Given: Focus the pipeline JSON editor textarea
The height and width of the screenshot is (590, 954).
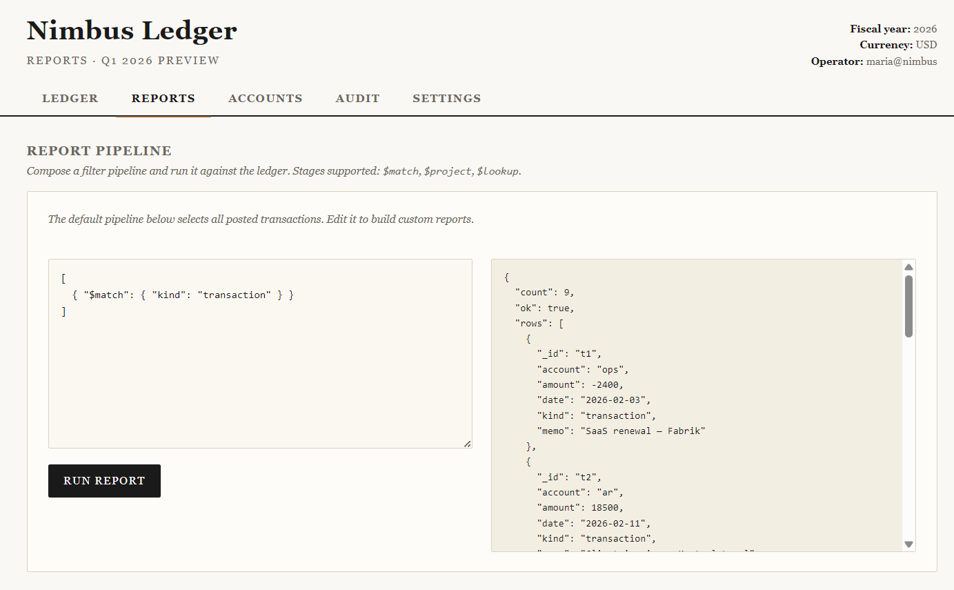Looking at the screenshot, I should 260,353.
